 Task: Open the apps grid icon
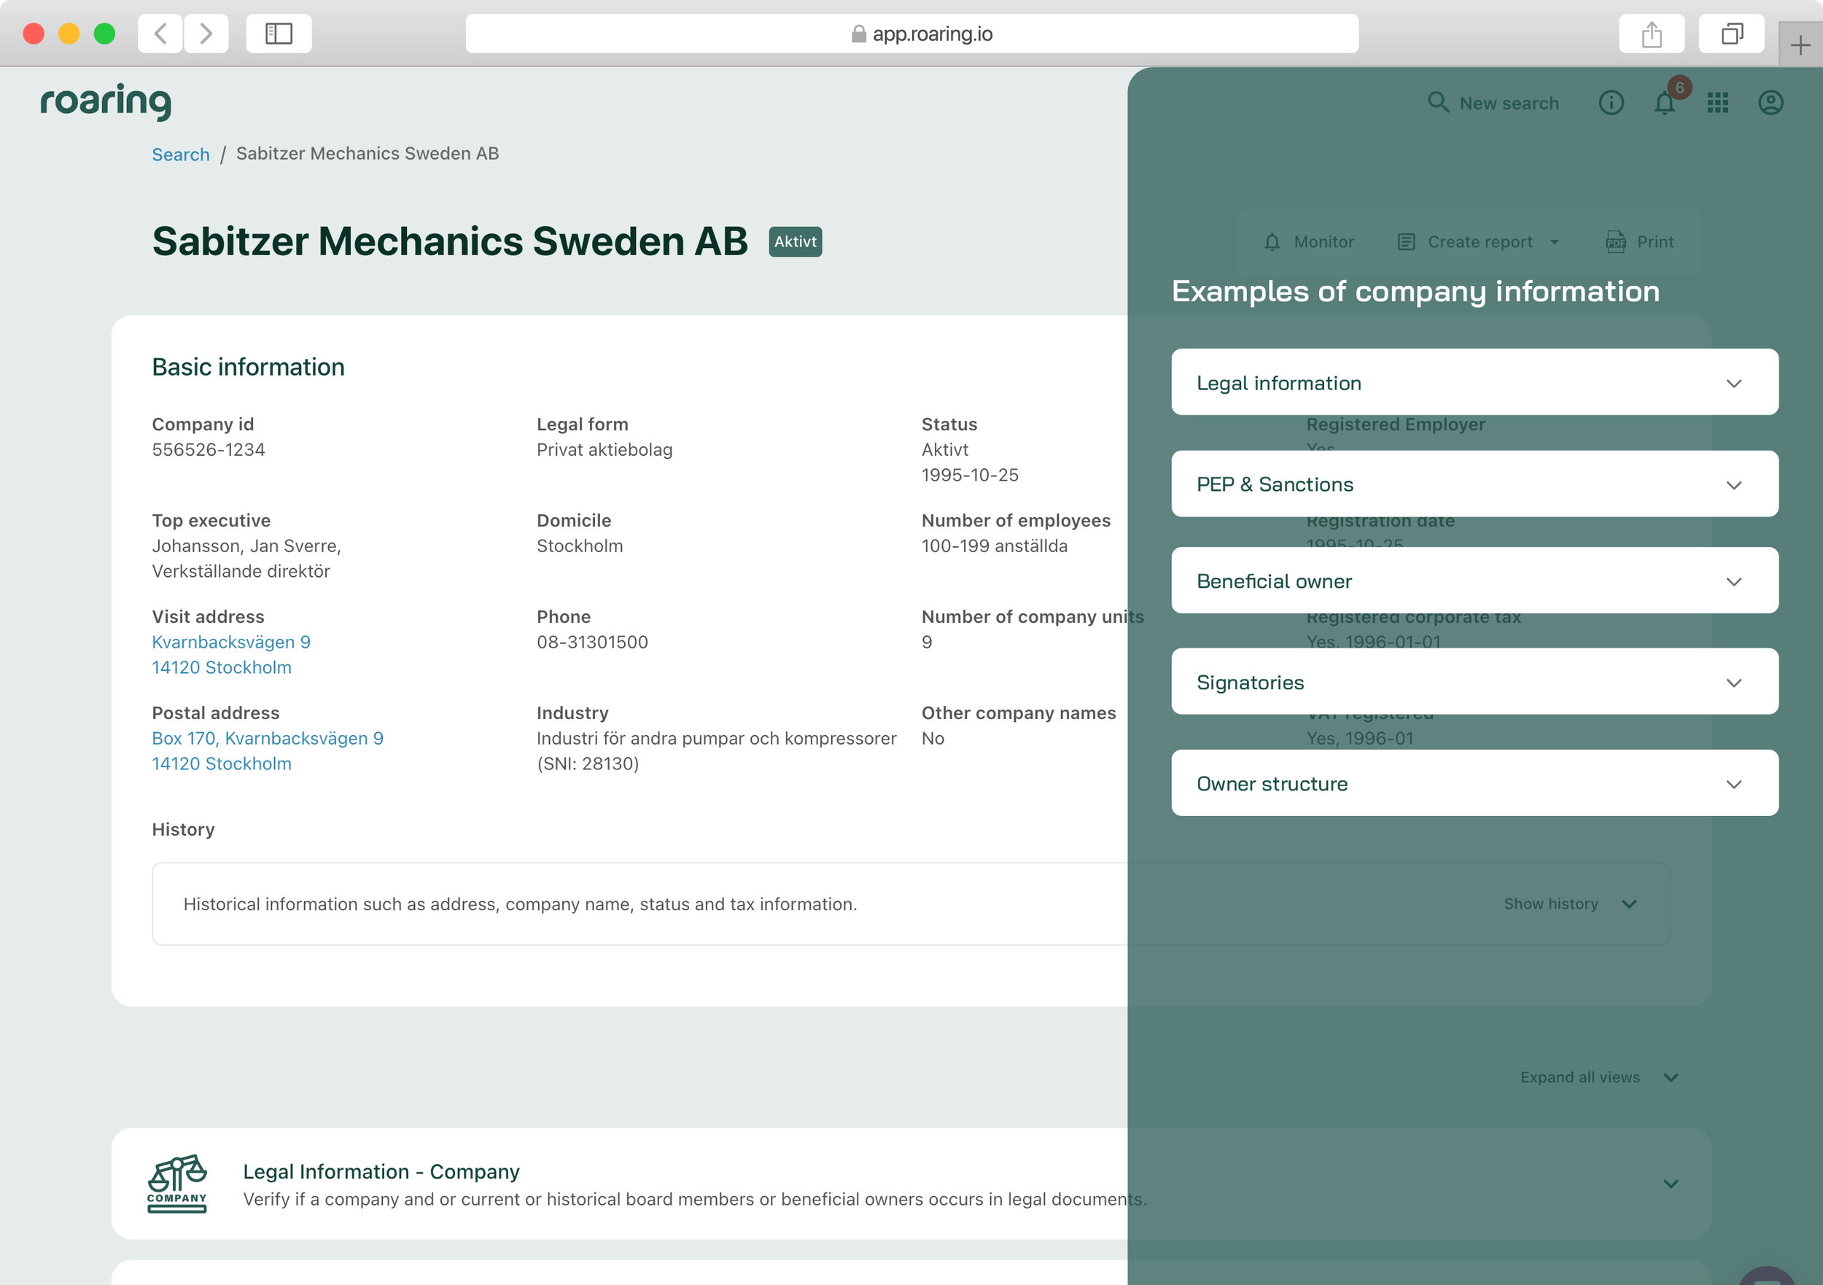1717,104
